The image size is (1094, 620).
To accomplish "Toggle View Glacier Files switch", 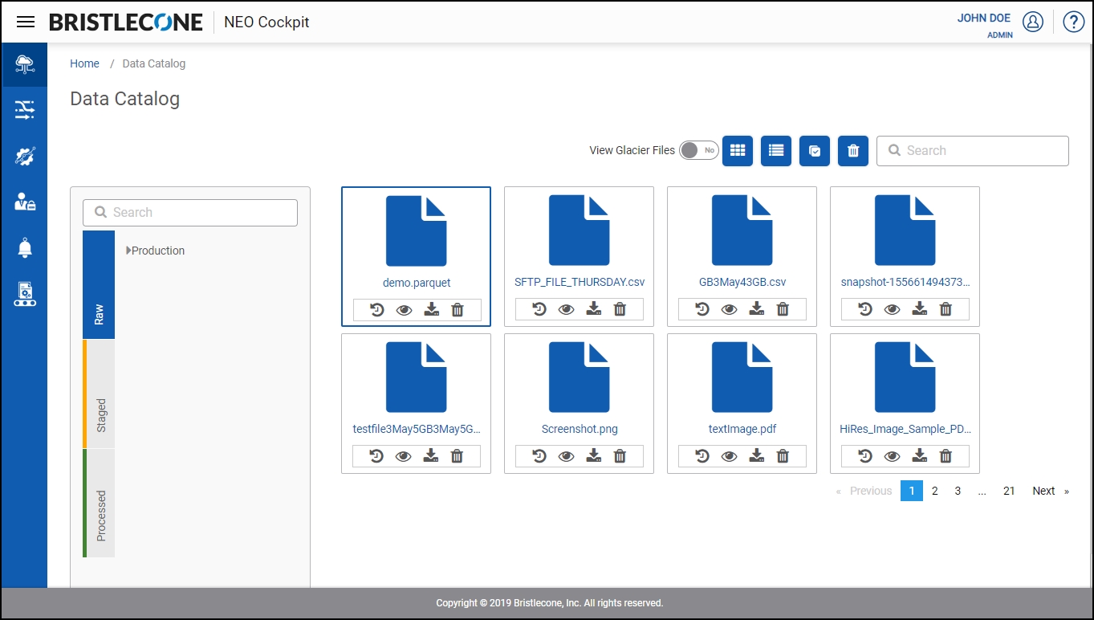I will click(698, 150).
